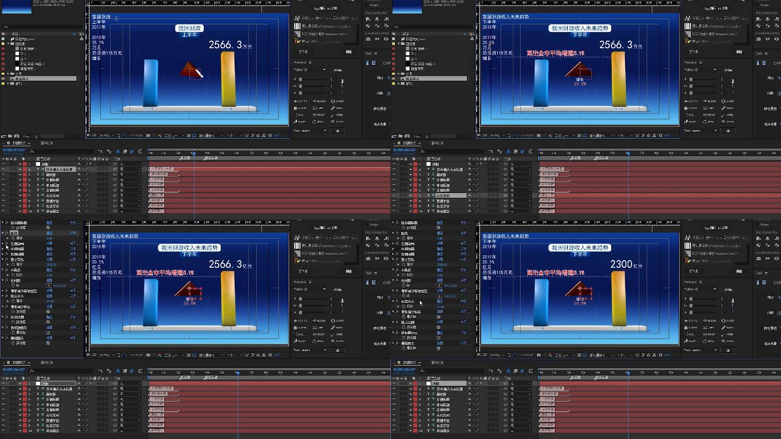Select CLONE tool in top-left Motion panel
Screen dimensions: 781x439
(x=300, y=108)
